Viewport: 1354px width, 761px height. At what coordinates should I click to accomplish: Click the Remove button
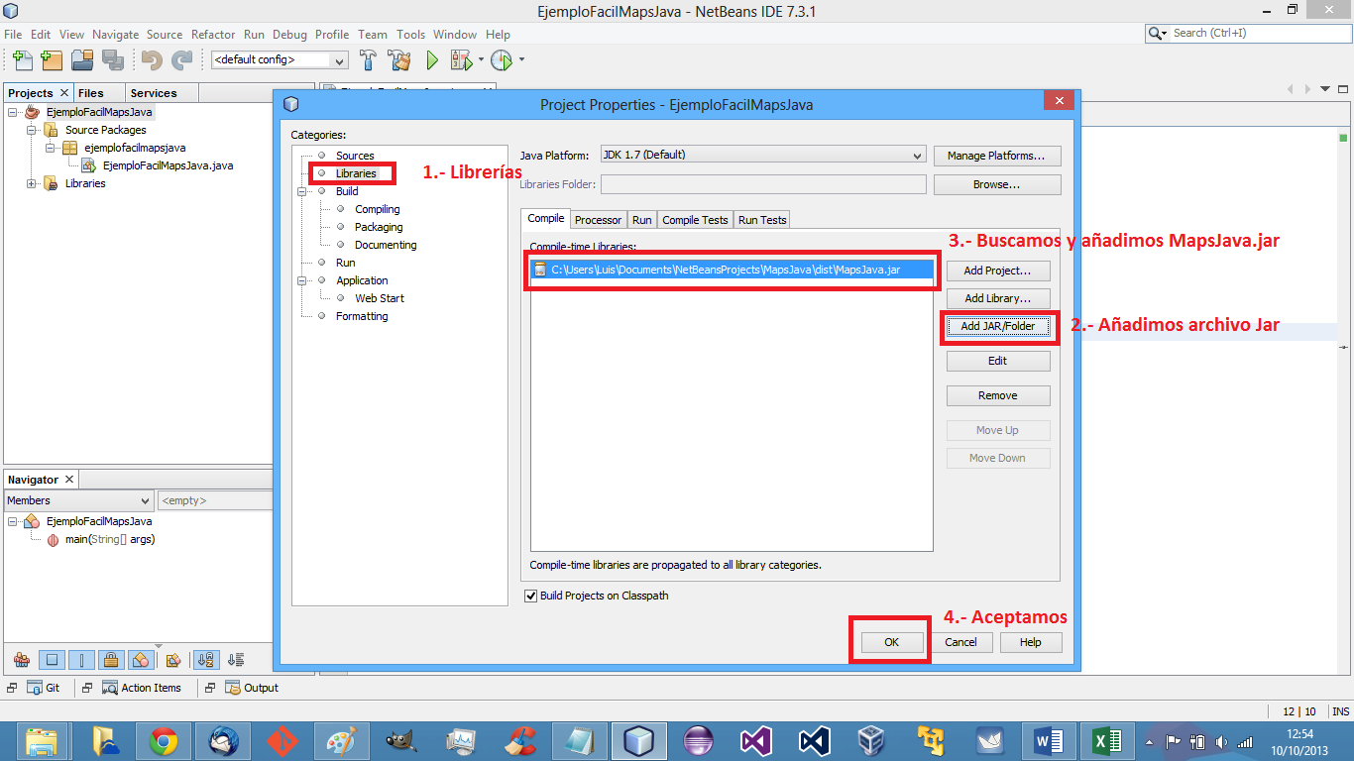(998, 395)
